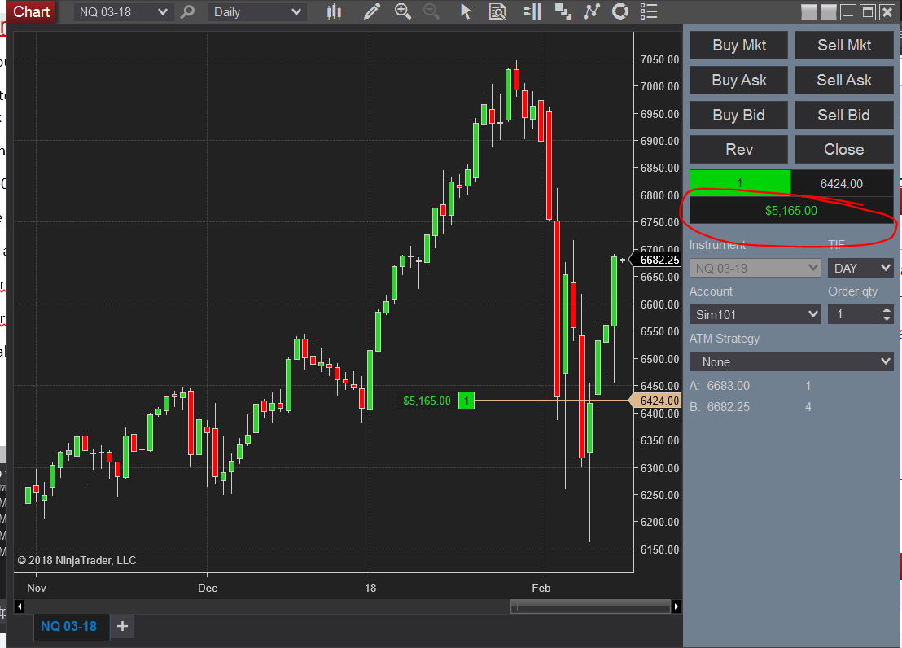The width and height of the screenshot is (902, 648).
Task: Expand the Sim101 account dropdown
Action: (x=755, y=314)
